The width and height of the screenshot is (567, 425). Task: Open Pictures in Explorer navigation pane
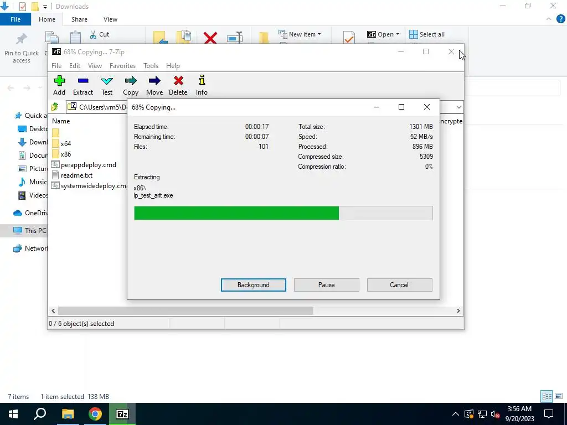tap(32, 169)
